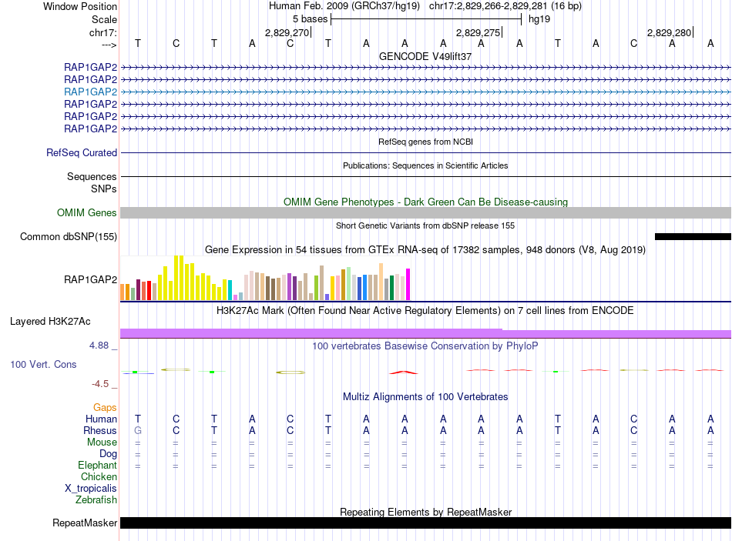Click the black RepeatMasker element bar
Image resolution: width=732 pixels, height=541 pixels.
tap(425, 523)
